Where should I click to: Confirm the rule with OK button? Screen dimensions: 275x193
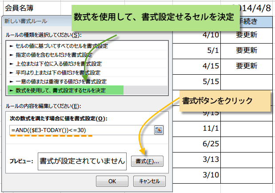pos(112,181)
